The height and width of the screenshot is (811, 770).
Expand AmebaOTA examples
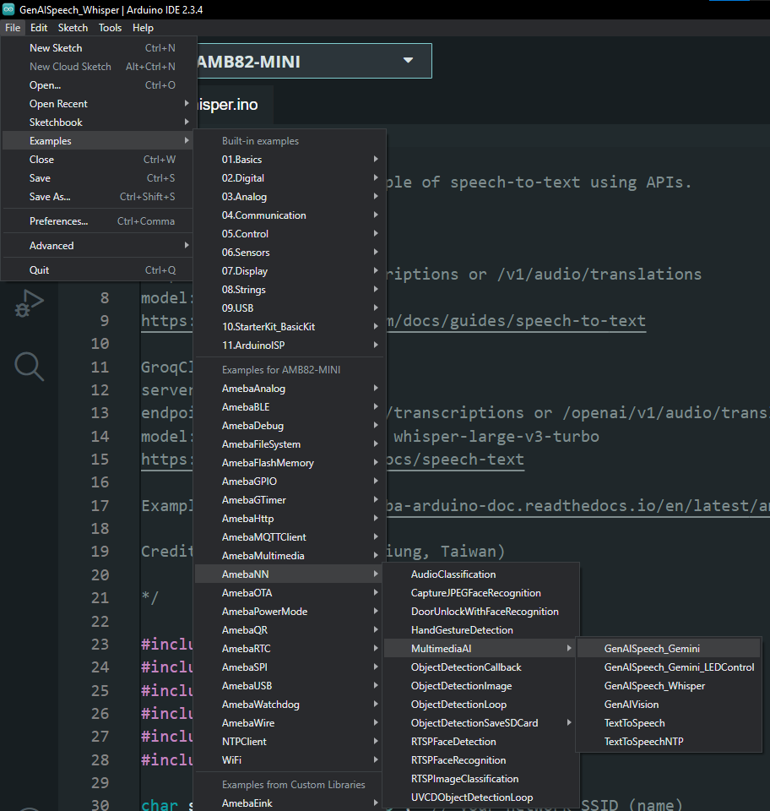coord(290,593)
